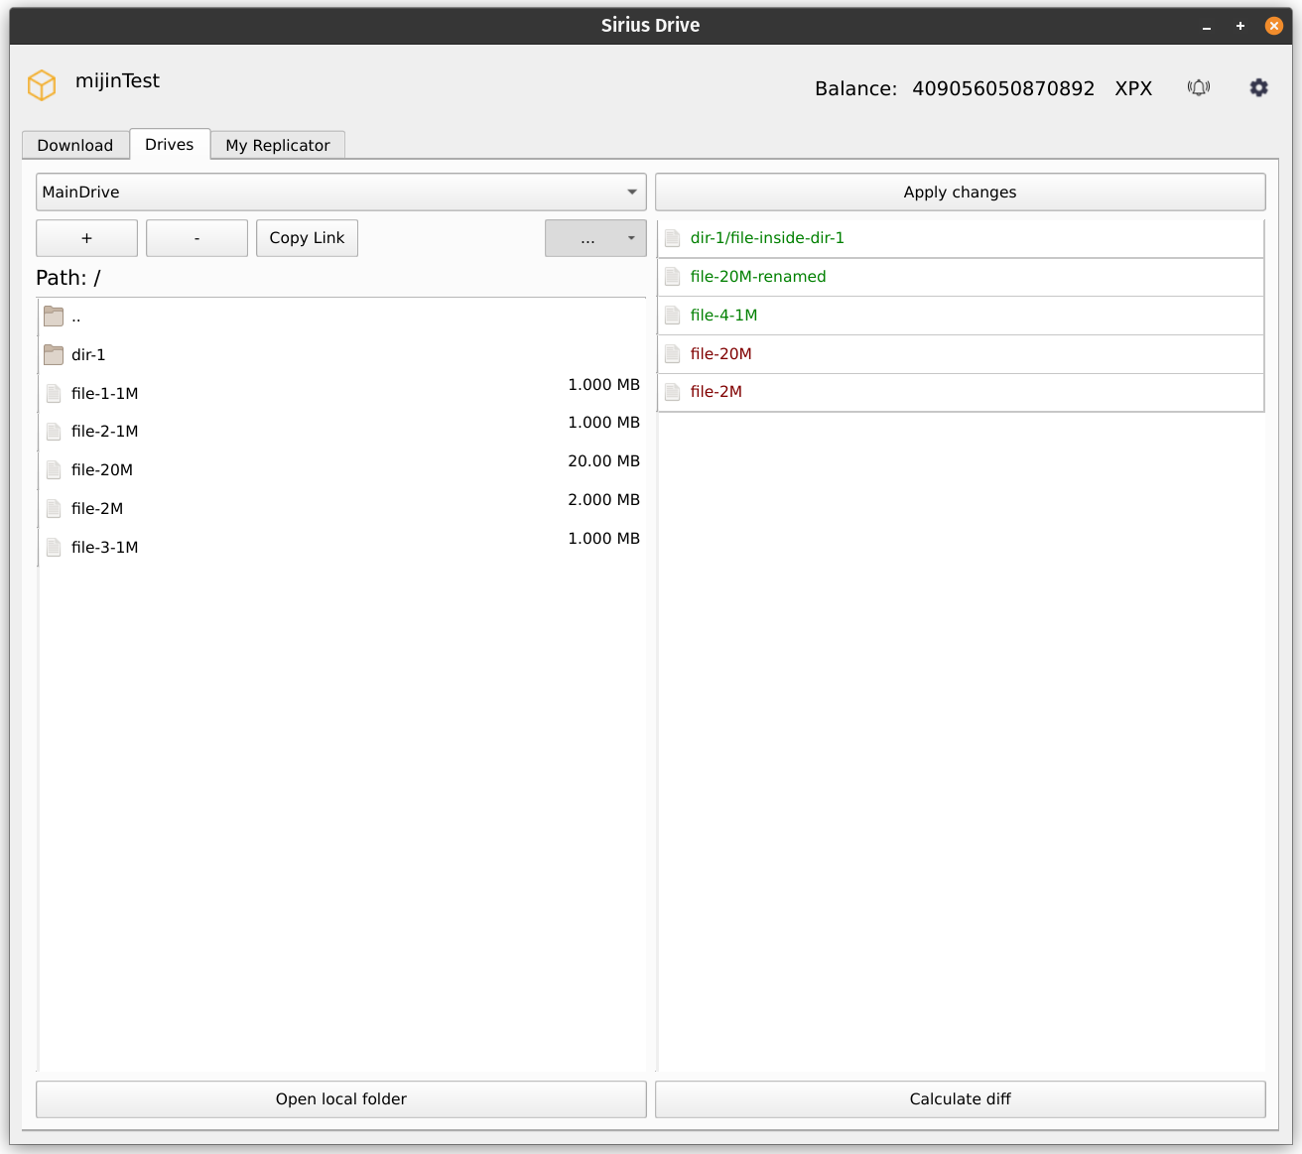The width and height of the screenshot is (1302, 1154).
Task: Maximize the Sirius Drive window
Action: pyautogui.click(x=1240, y=26)
